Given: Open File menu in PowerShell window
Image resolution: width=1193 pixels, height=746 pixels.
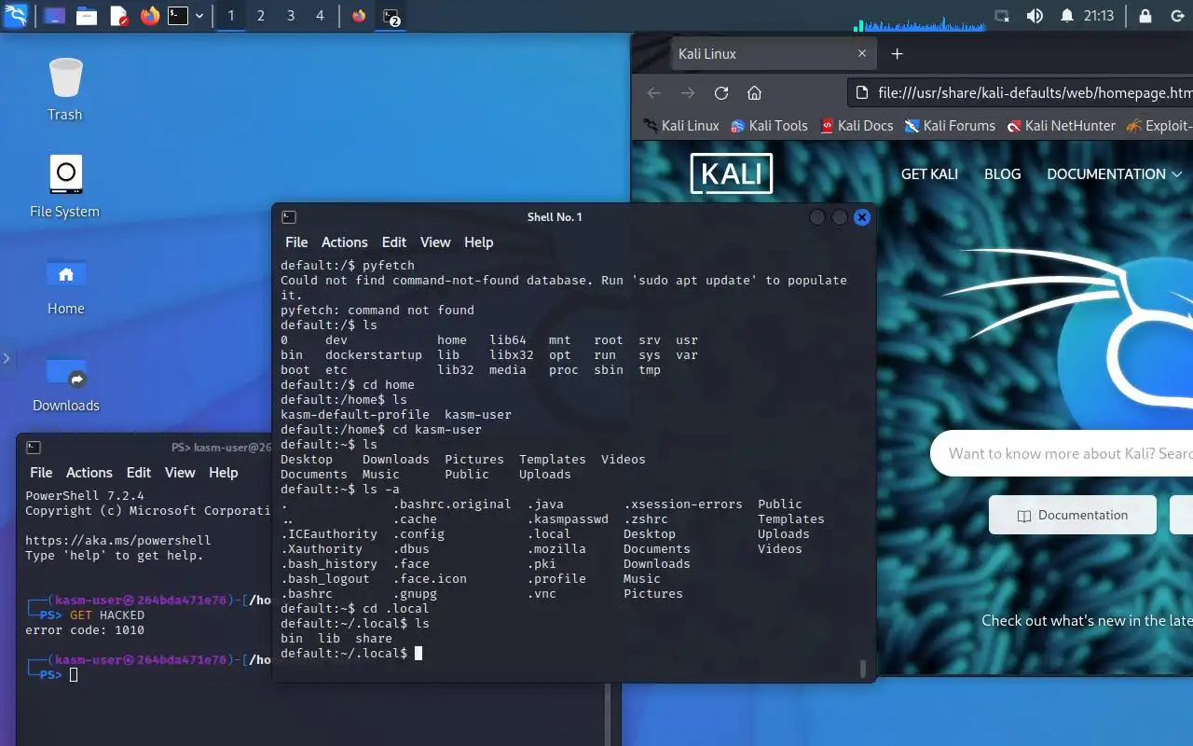Looking at the screenshot, I should (41, 473).
